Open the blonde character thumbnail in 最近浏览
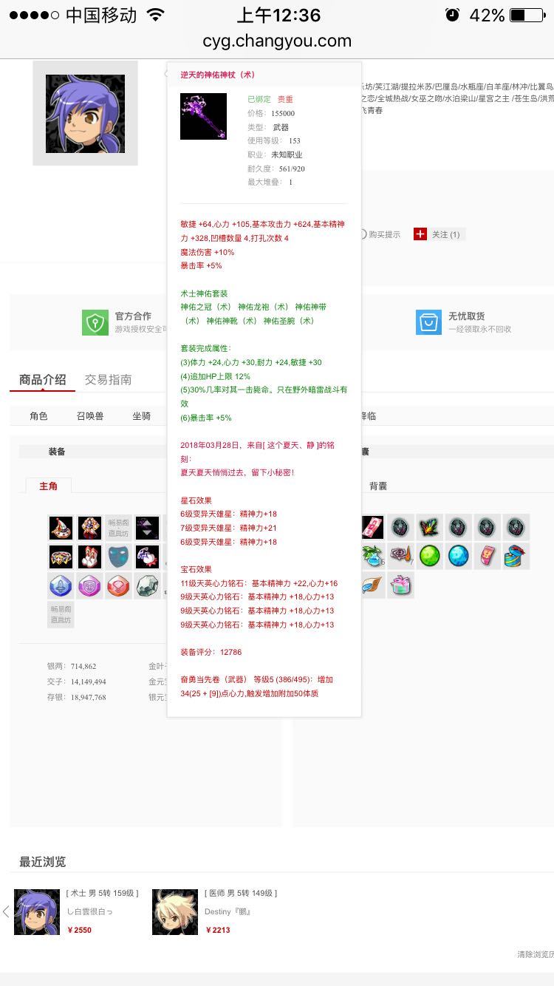The image size is (554, 986). tap(175, 911)
